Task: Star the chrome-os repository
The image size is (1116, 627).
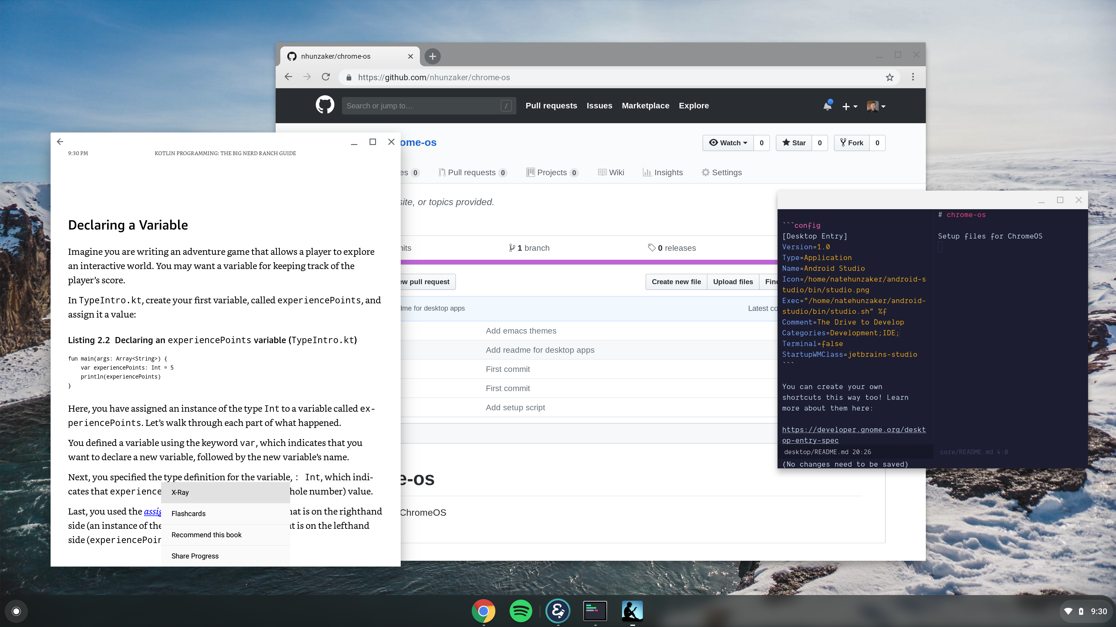Action: click(794, 143)
